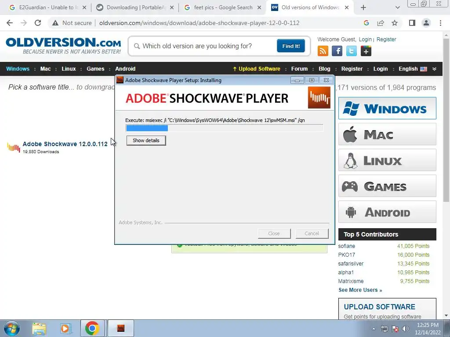The image size is (450, 337).
Task: Open Windows Start button
Action: (11, 328)
